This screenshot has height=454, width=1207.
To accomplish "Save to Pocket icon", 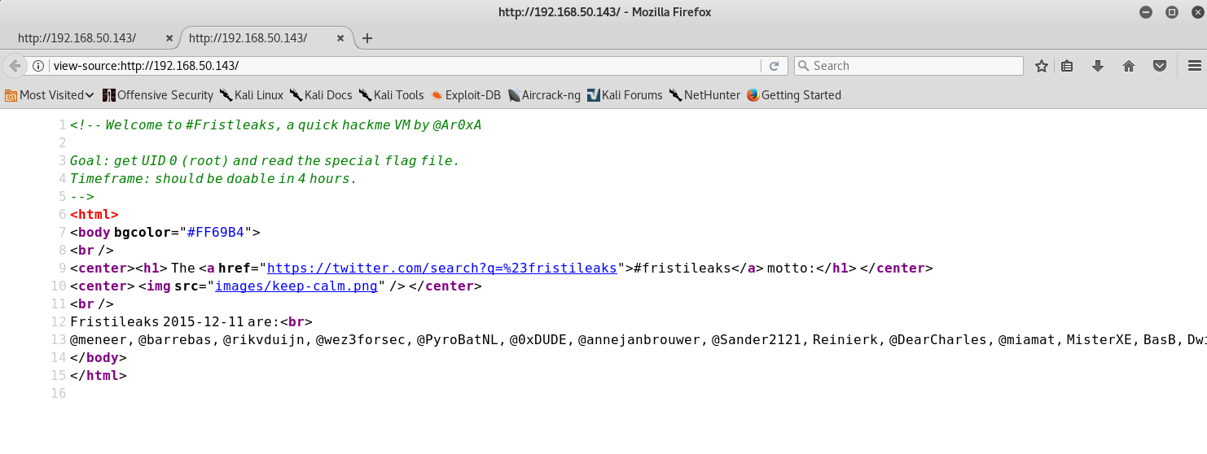I will tap(1160, 66).
